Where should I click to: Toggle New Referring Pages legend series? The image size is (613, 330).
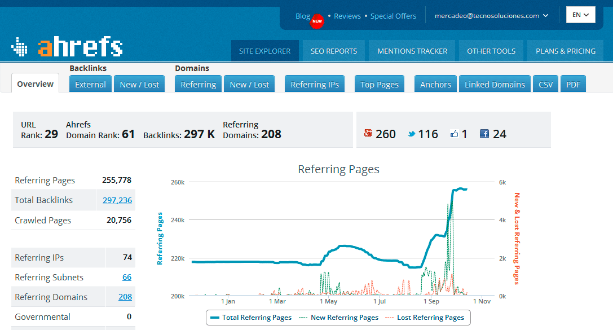pyautogui.click(x=338, y=318)
